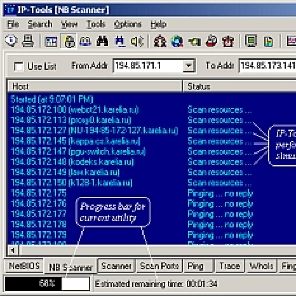
Task: Select host row 194.85.172.150 (k128-1.karelia.ru)
Action: (72, 183)
